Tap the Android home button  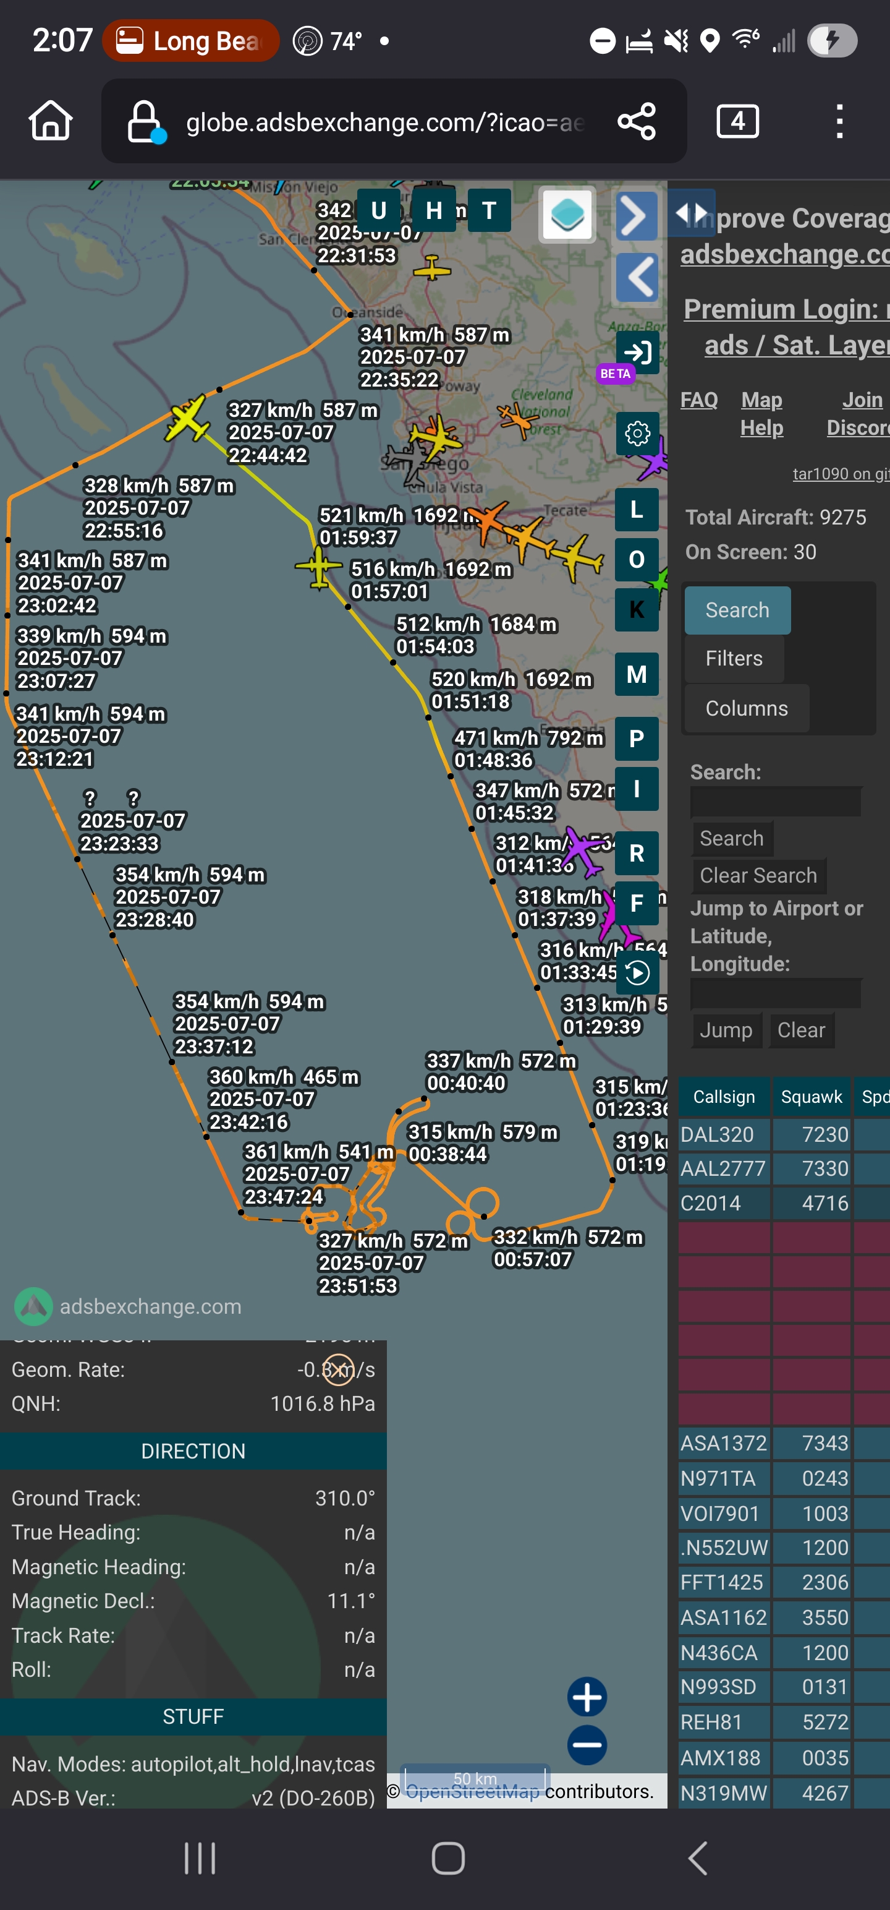tap(447, 1858)
